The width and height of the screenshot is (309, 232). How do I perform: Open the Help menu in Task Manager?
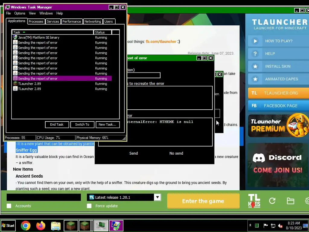[x=59, y=13]
